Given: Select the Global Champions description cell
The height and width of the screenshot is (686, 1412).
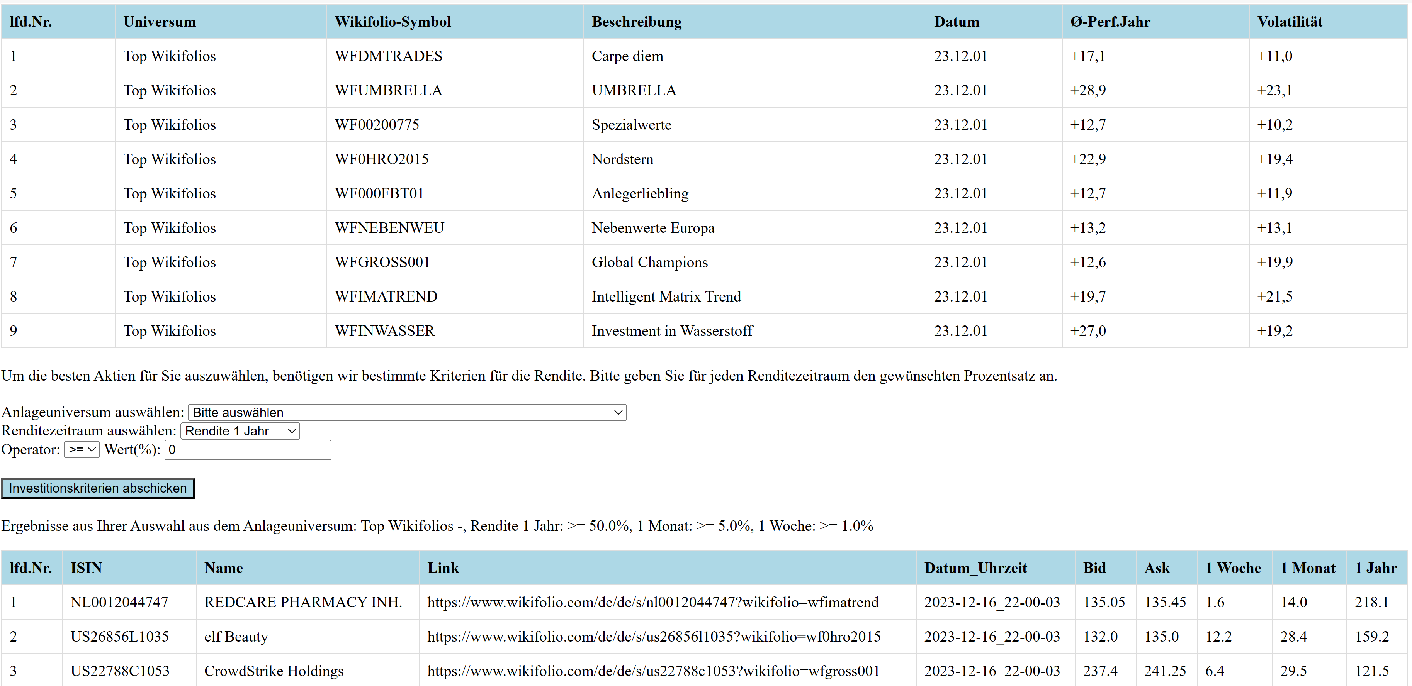Looking at the screenshot, I should click(649, 262).
